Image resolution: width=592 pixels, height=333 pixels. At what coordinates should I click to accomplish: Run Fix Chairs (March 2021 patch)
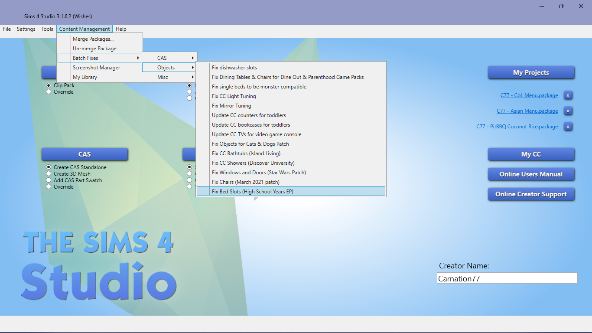point(291,182)
